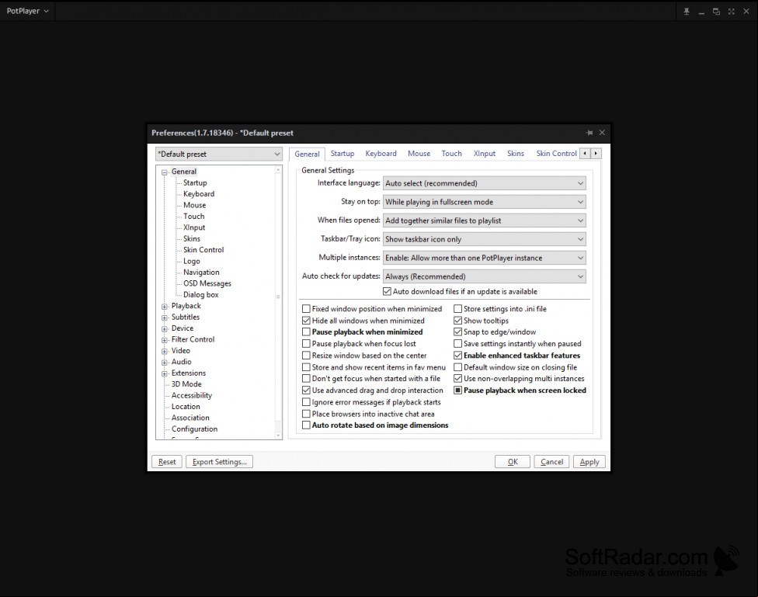The image size is (758, 597).
Task: Open the Default preset dropdown
Action: click(219, 154)
